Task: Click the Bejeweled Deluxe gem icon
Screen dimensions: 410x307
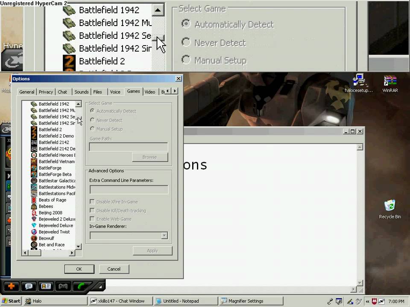Action: click(34, 226)
